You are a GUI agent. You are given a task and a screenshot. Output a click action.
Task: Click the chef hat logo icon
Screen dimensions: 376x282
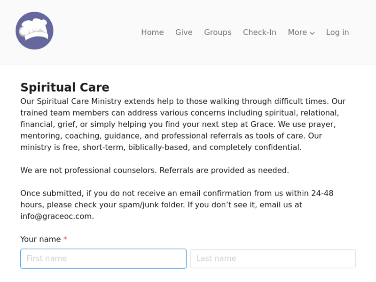pos(34,31)
